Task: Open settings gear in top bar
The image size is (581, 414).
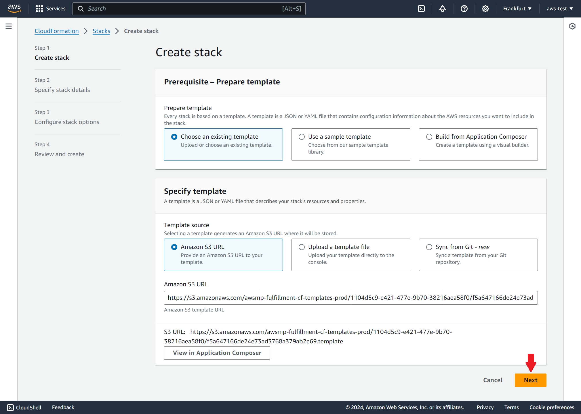Action: coord(485,9)
